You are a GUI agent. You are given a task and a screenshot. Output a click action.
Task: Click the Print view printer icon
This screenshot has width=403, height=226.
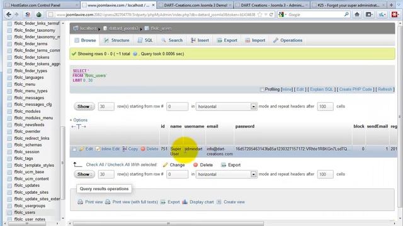pyautogui.click(x=80, y=202)
